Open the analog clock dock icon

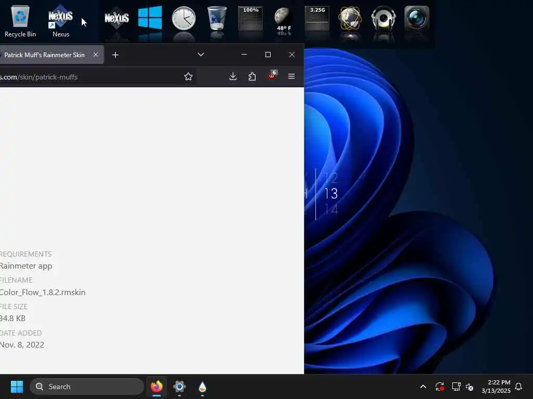tap(184, 18)
